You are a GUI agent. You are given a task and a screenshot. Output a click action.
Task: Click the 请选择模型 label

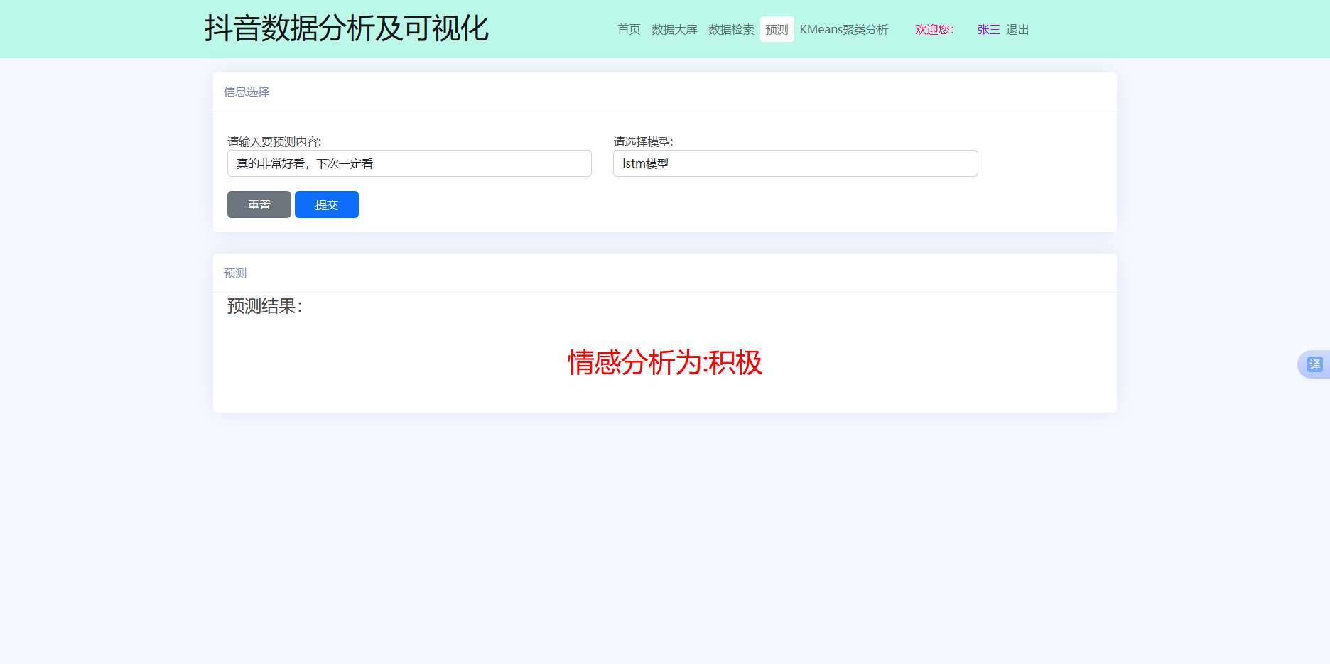(643, 141)
